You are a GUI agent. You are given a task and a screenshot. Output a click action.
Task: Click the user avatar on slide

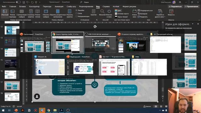37,96
